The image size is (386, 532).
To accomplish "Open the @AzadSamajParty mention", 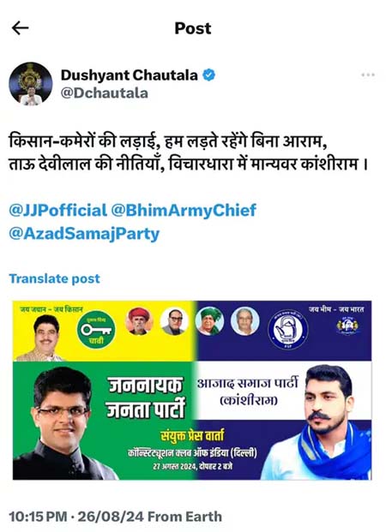I will point(84,234).
